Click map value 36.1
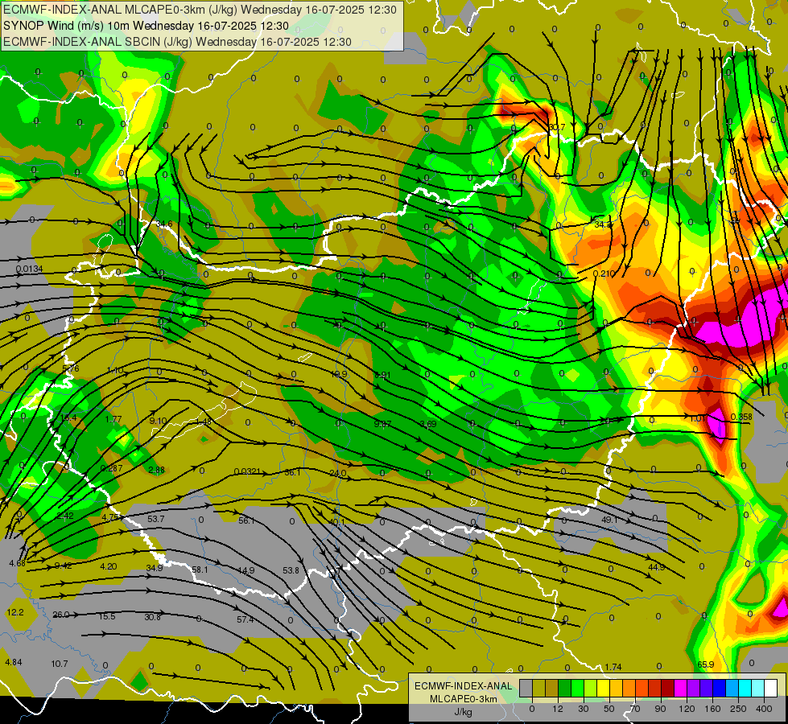Viewport: 788px width, 724px height. pos(292,472)
